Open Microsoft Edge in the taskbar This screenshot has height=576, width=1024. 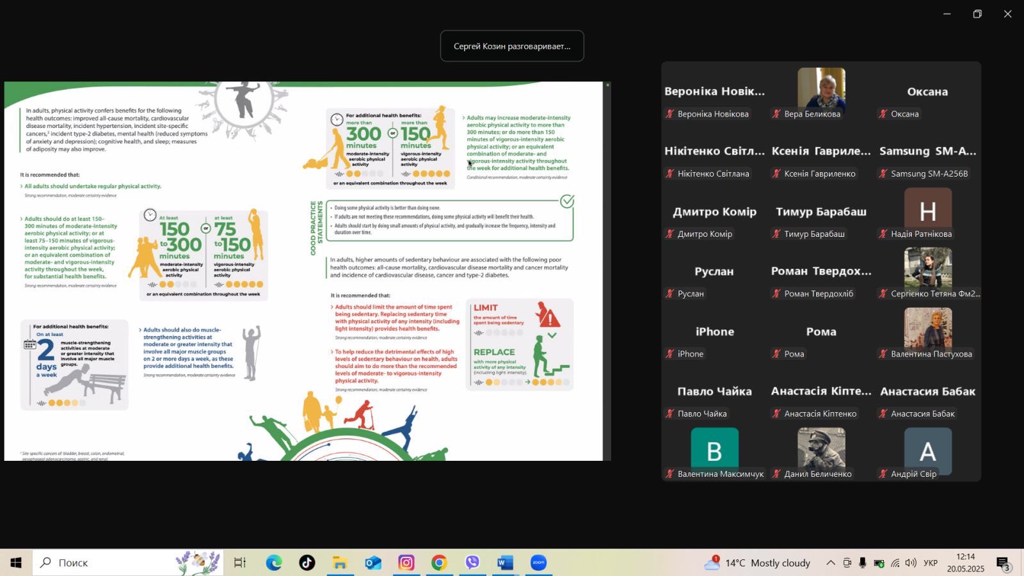[x=274, y=563]
